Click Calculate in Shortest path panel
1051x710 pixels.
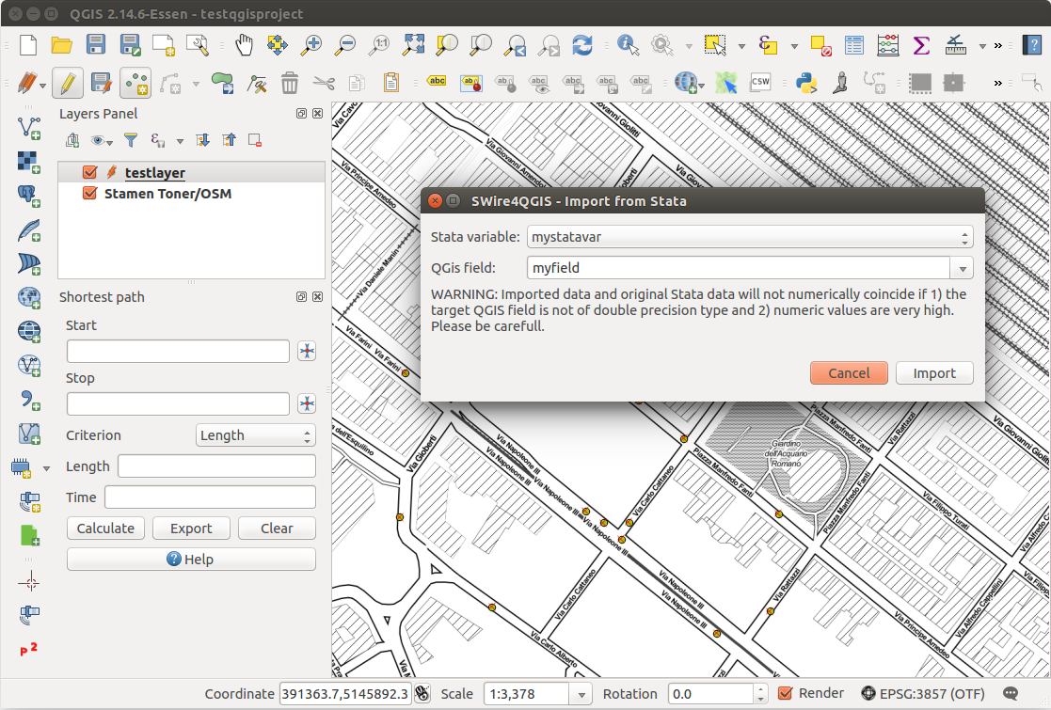pyautogui.click(x=105, y=529)
